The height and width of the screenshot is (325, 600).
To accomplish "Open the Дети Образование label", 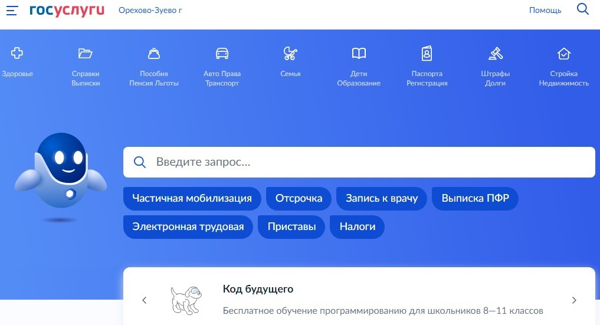I will pyautogui.click(x=359, y=78).
